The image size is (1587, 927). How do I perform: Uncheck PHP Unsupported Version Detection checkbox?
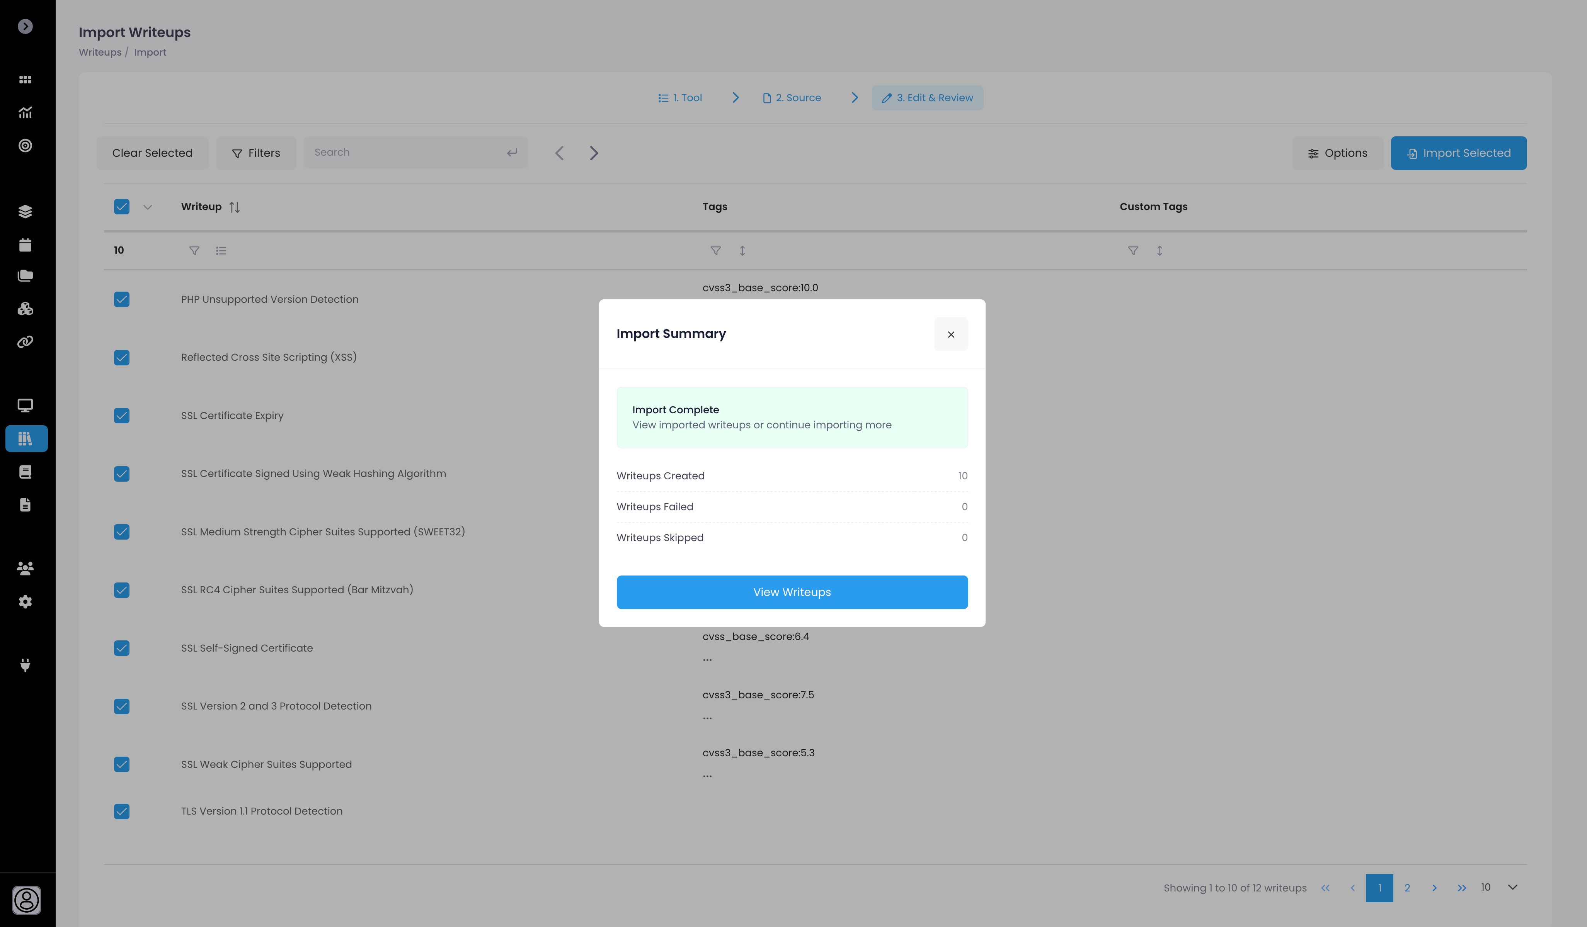(x=121, y=300)
